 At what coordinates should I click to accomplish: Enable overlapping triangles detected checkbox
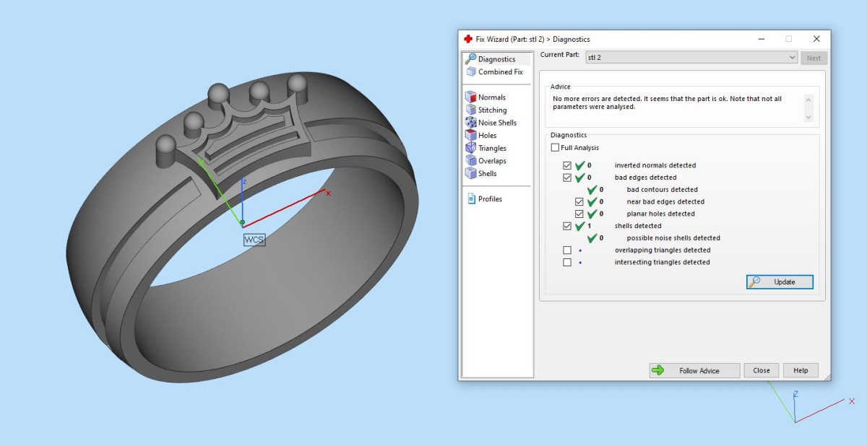tap(567, 250)
